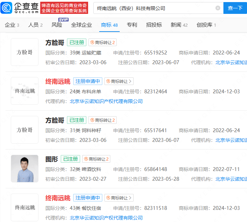This screenshot has width=247, height=222.
Task: Open 方脸哥 thumbnail for 31类 饲料种籽
Action: pyautogui.click(x=25, y=130)
